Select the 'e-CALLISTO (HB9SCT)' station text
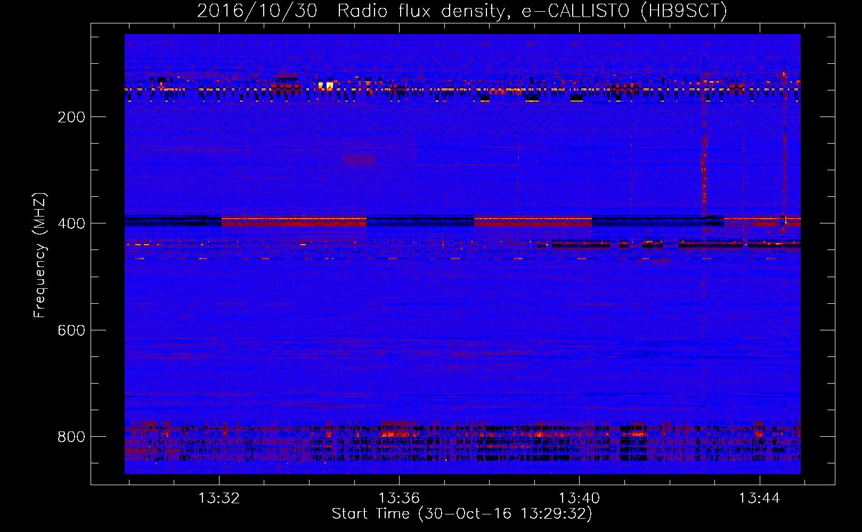The height and width of the screenshot is (532, 862). click(x=624, y=11)
